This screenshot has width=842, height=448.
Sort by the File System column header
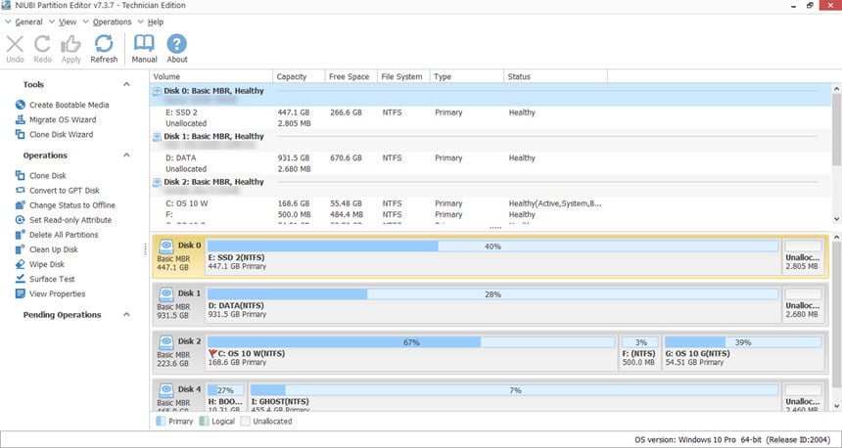click(x=403, y=76)
